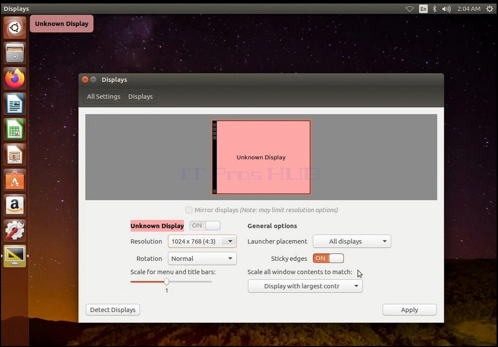This screenshot has height=347, width=498.
Task: Click the menu and title bars scale slider
Action: (171, 282)
